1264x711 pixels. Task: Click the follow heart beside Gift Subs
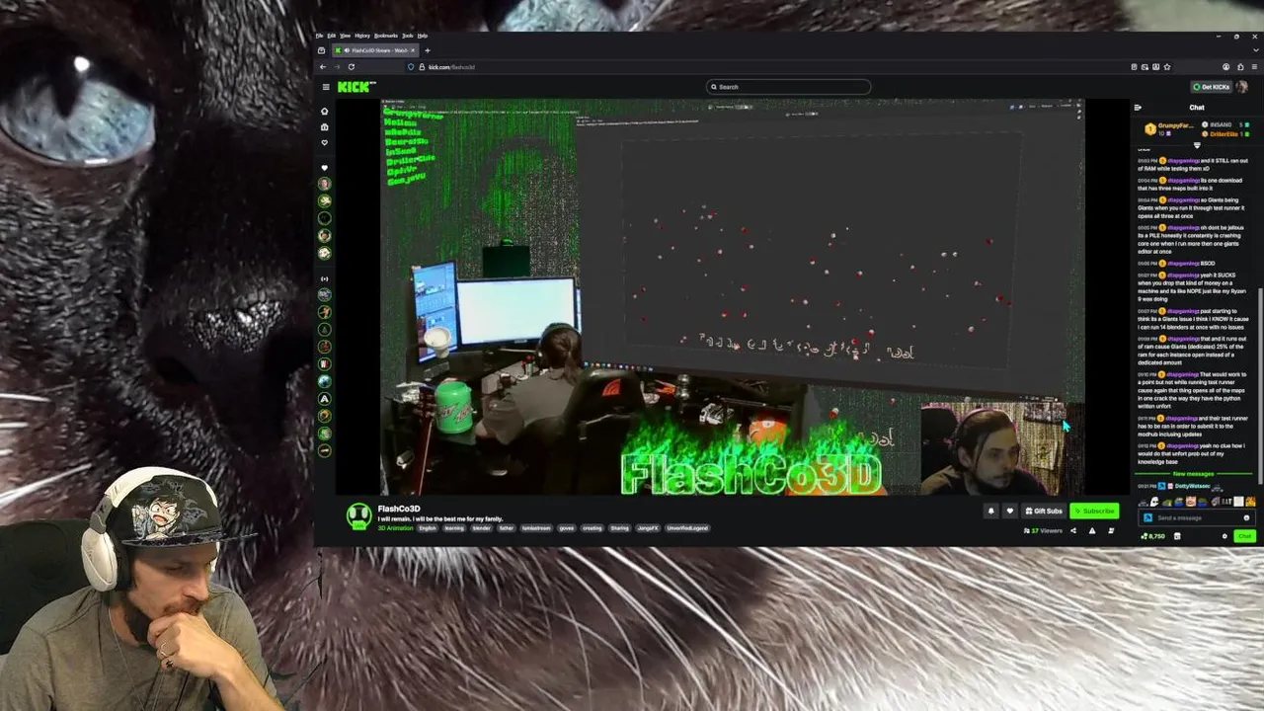[x=1009, y=511]
